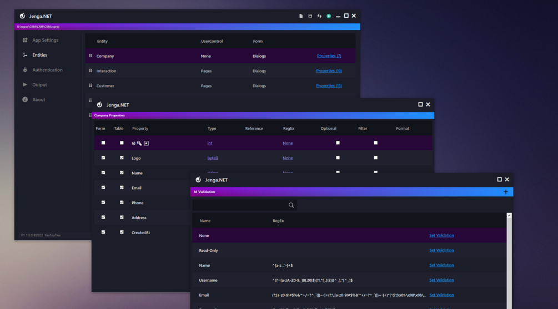558x309 pixels.
Task: Click the save floppy disk icon
Action: tap(310, 16)
